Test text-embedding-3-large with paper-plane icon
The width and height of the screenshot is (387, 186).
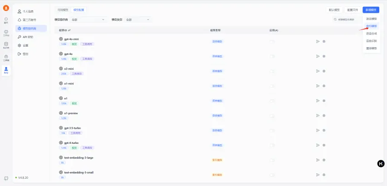[318, 160]
